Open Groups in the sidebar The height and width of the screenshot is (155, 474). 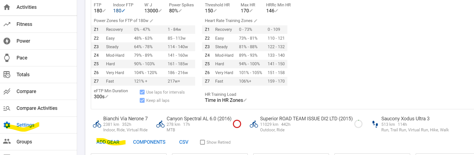(x=24, y=142)
